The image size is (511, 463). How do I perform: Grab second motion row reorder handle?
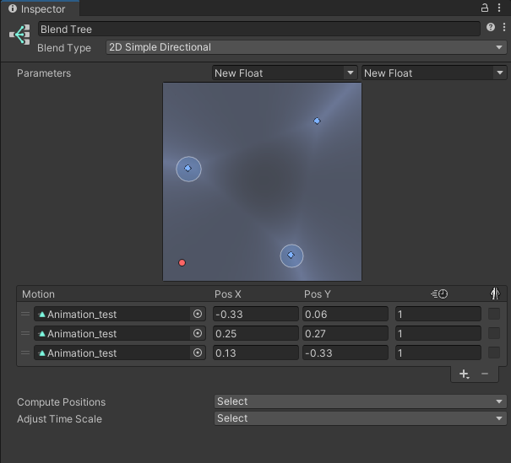(x=25, y=333)
